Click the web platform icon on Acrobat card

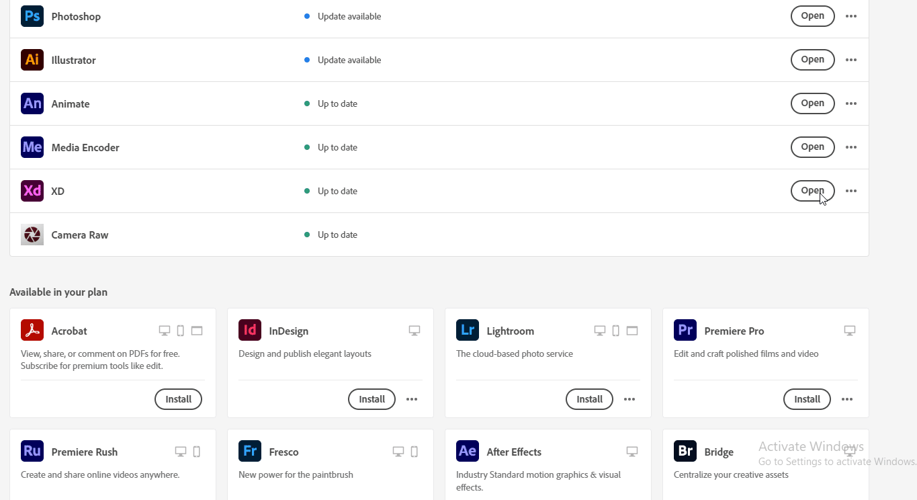(197, 331)
